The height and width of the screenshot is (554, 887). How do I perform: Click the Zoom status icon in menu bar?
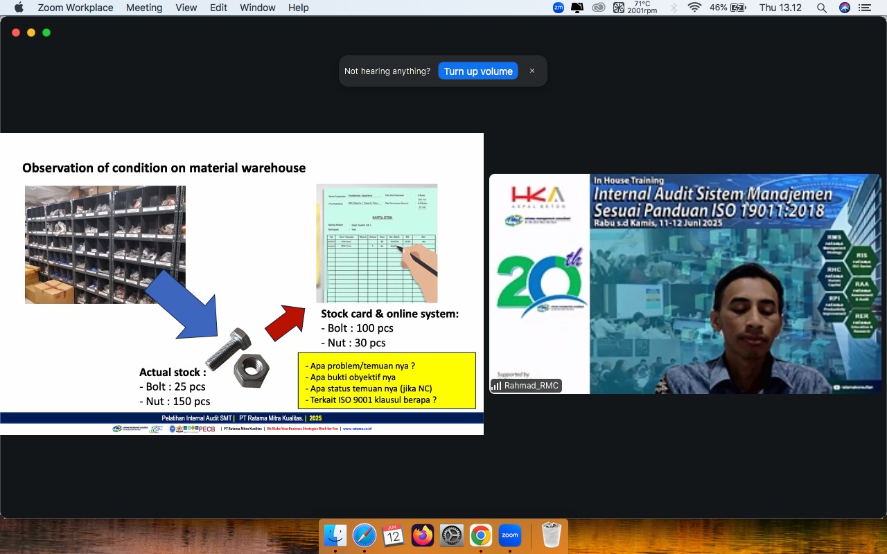pos(559,8)
